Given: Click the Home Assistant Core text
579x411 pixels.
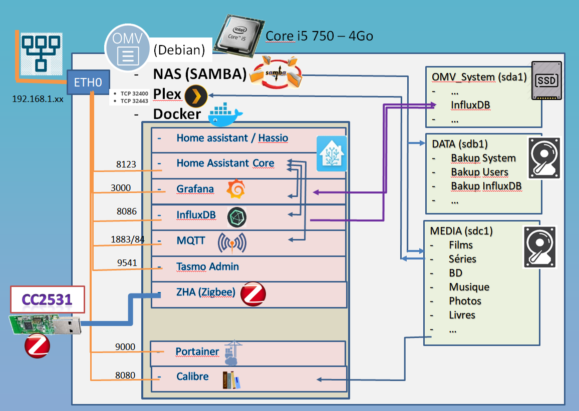Looking at the screenshot, I should click(x=225, y=163).
